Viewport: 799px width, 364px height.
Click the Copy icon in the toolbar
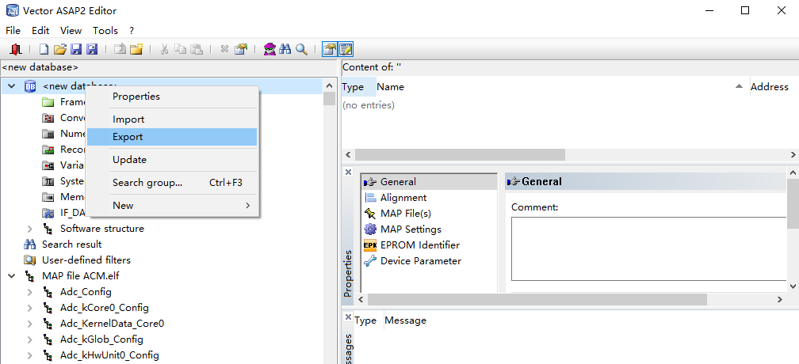(x=181, y=49)
